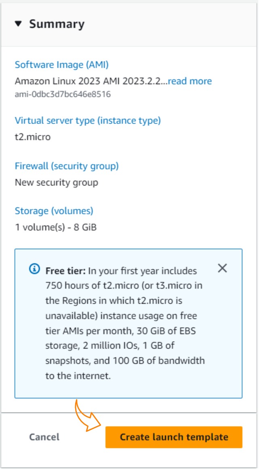The height and width of the screenshot is (469, 259).
Task: Dismiss the Free tier notice with X
Action: (x=222, y=268)
